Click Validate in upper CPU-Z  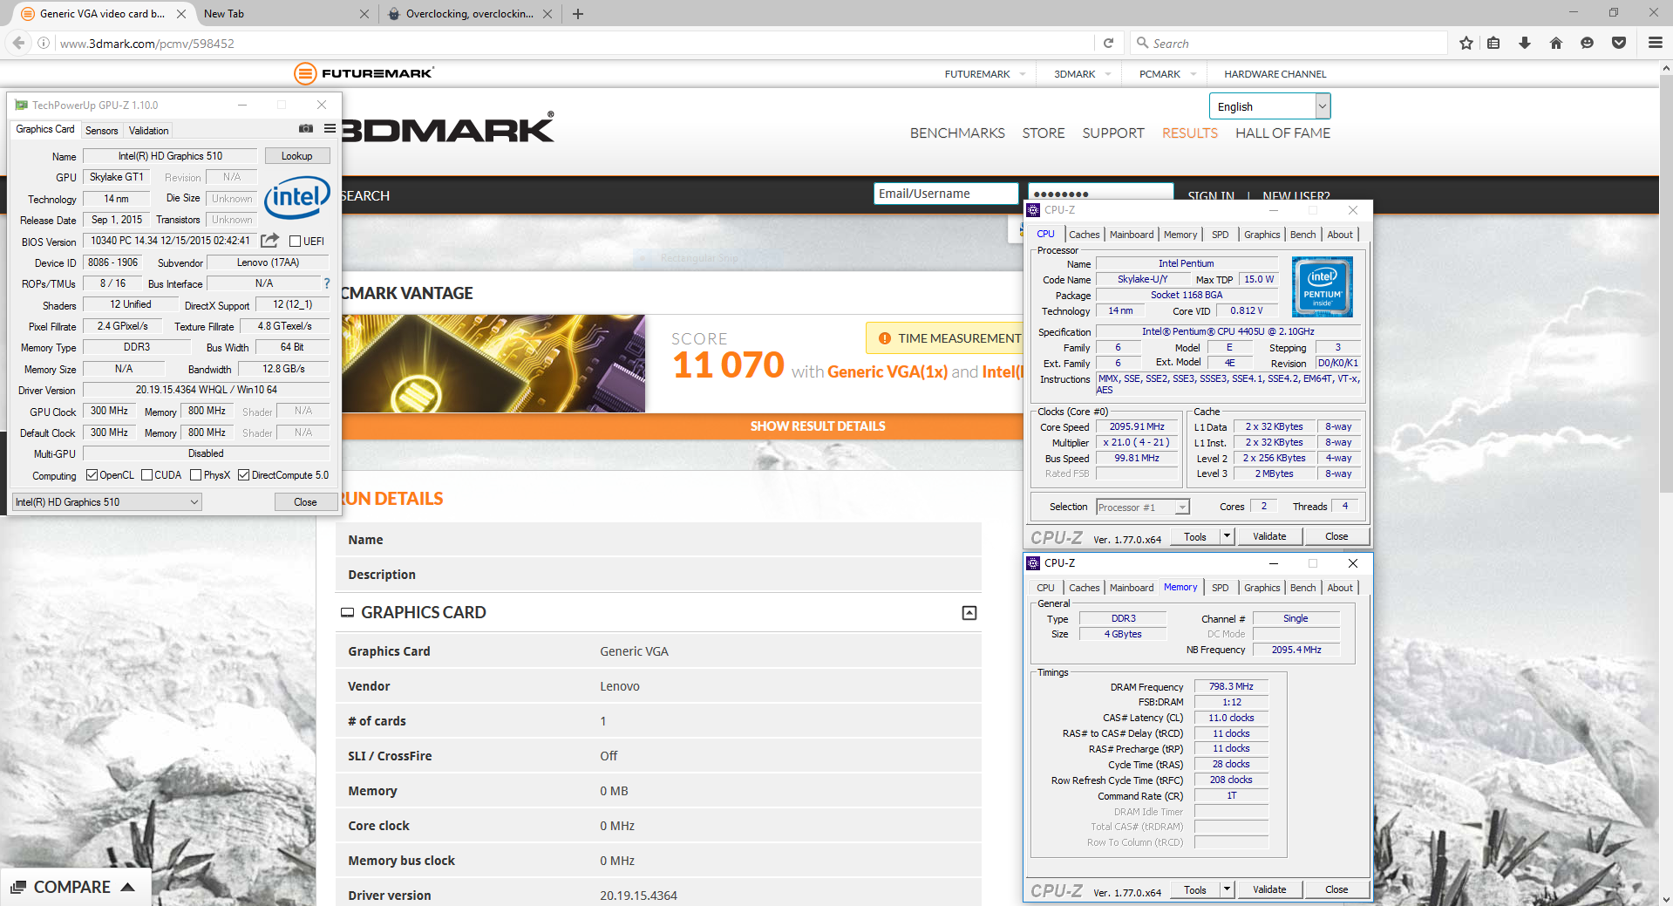point(1269,536)
